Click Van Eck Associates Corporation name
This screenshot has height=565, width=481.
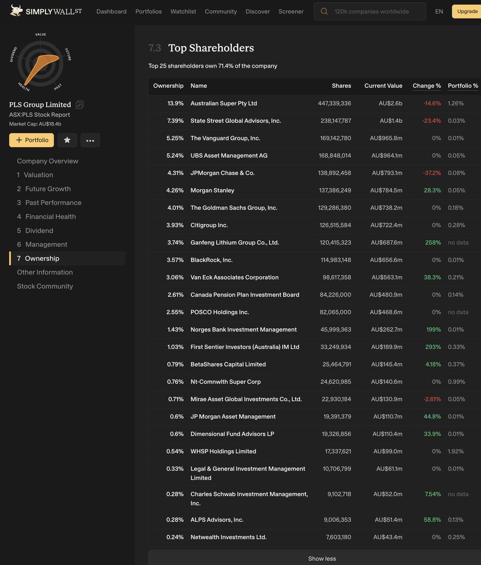point(235,277)
